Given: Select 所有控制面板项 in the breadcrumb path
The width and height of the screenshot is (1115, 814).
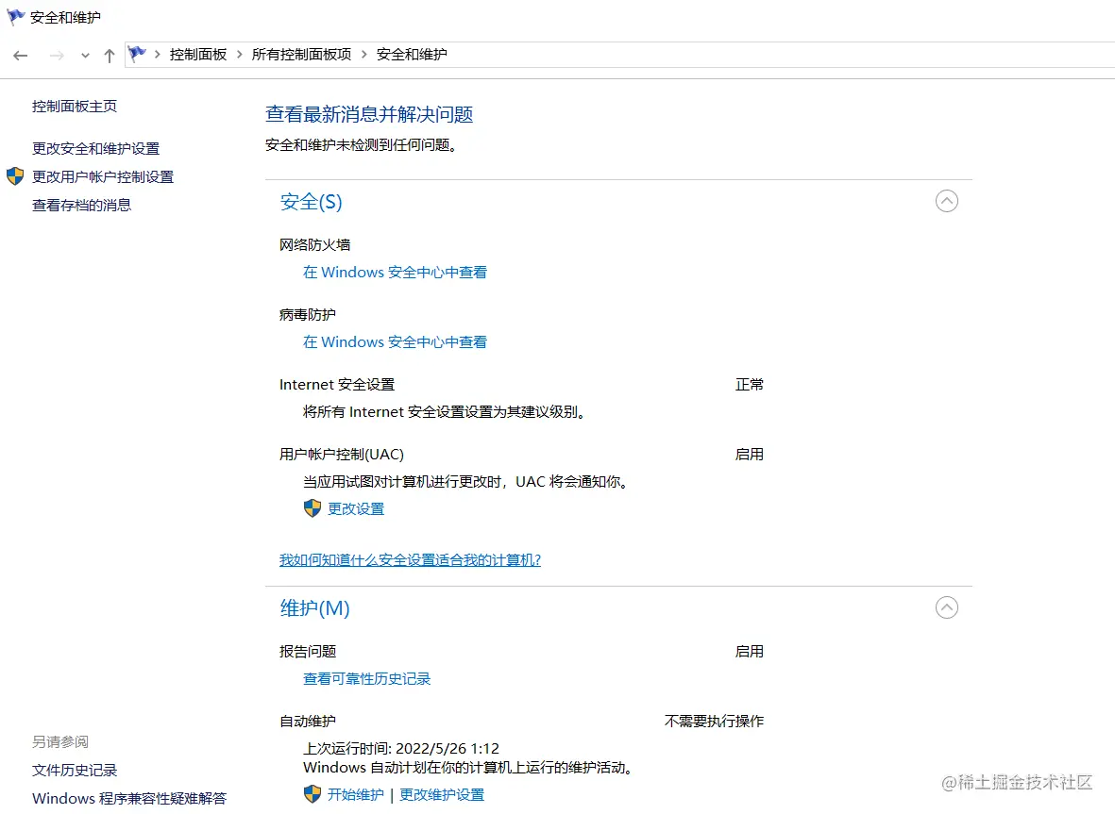Looking at the screenshot, I should click(302, 54).
